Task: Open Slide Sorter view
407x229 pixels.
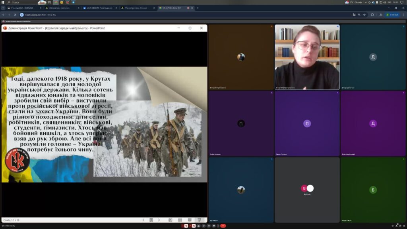Action: (180, 220)
